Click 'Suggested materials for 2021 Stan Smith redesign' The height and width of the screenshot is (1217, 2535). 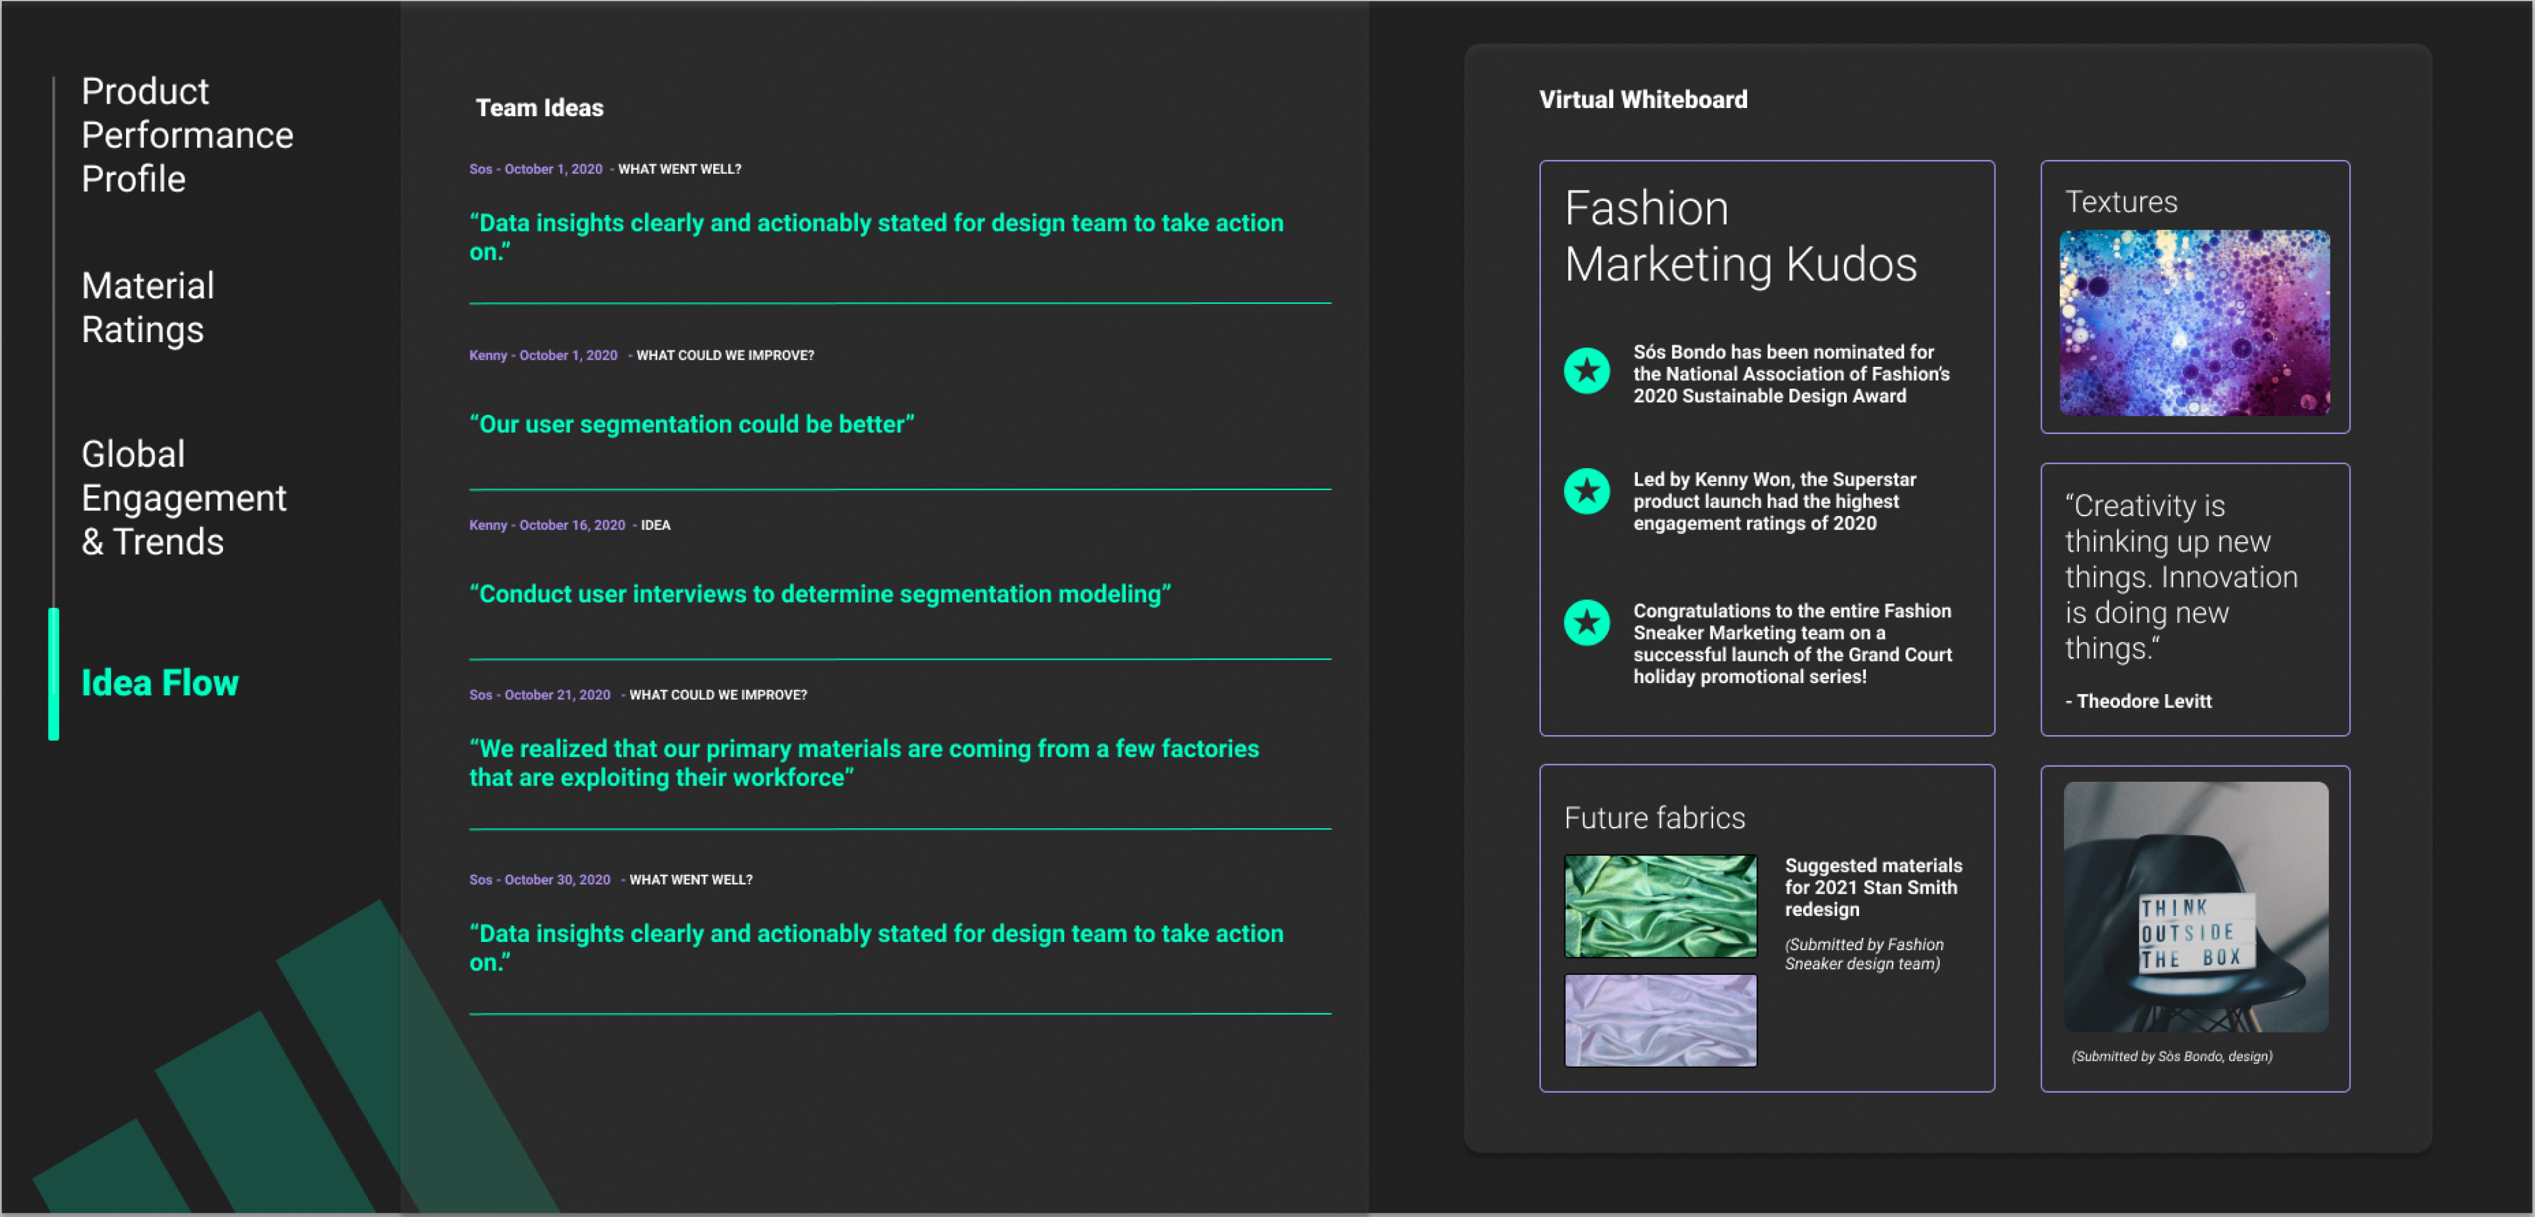point(1873,887)
